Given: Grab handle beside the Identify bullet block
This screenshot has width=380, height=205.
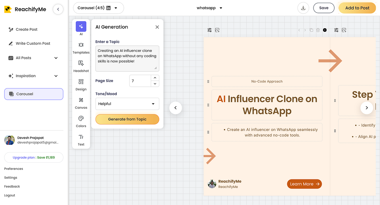Looking at the screenshot, I should click(x=335, y=131).
